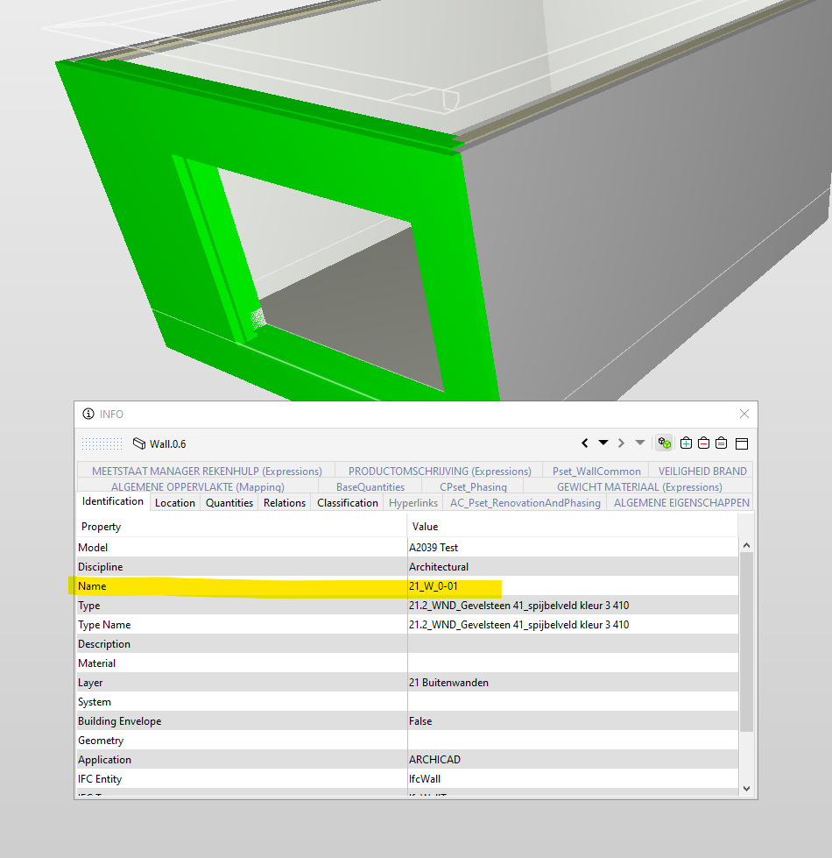
Task: Switch to the Classification tab
Action: tap(347, 502)
